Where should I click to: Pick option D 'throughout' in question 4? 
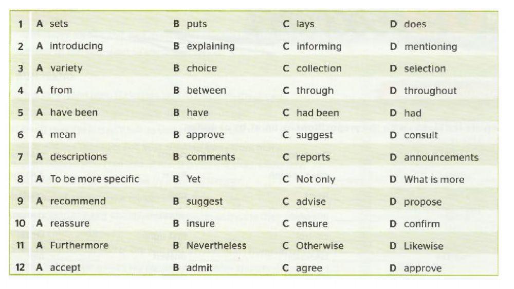(x=430, y=91)
